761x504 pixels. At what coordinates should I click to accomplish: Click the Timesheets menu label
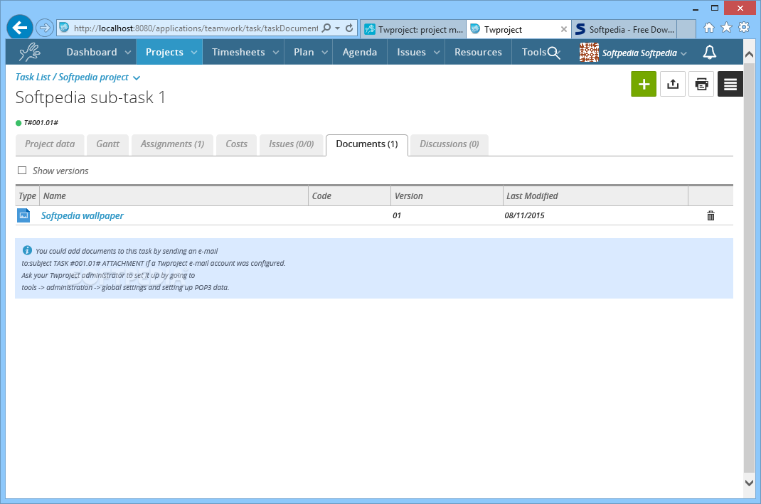click(238, 52)
